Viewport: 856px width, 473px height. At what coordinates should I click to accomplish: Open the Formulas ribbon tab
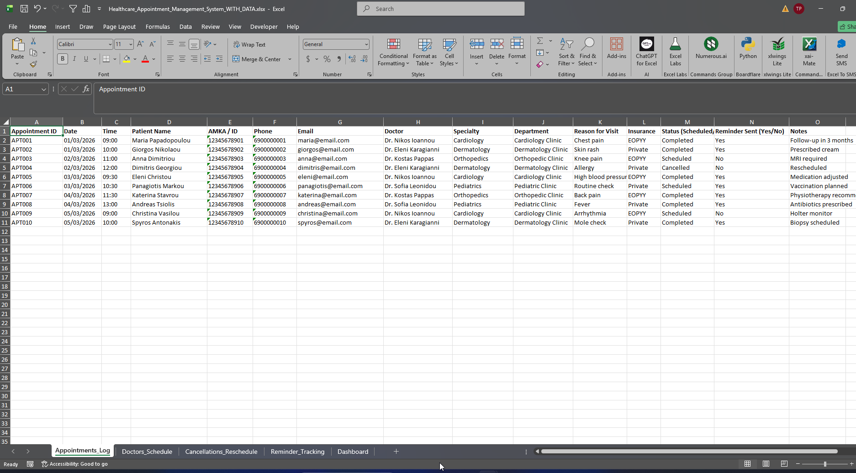click(158, 27)
